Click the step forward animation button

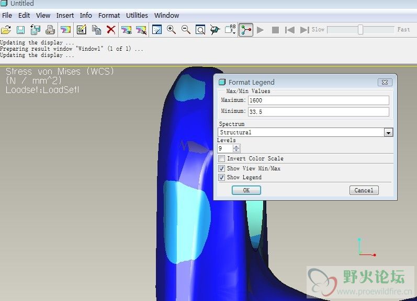tap(305, 30)
